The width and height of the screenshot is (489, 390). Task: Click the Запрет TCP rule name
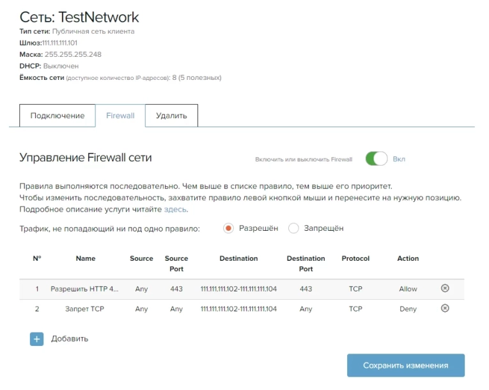(x=85, y=309)
